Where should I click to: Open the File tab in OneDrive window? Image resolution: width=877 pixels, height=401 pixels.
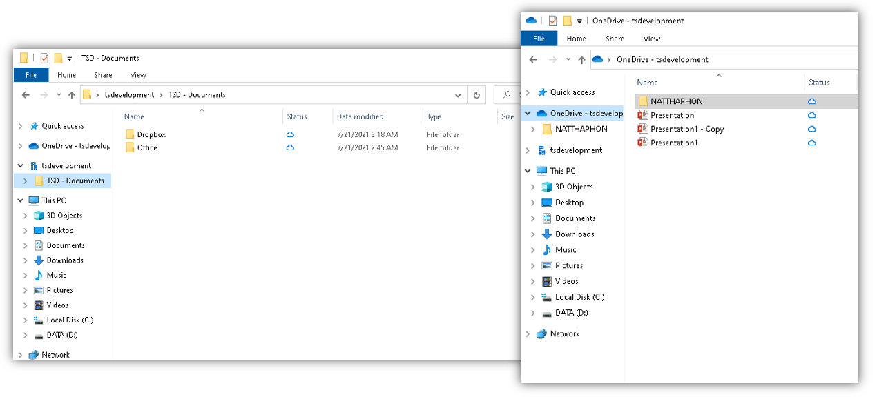point(539,39)
